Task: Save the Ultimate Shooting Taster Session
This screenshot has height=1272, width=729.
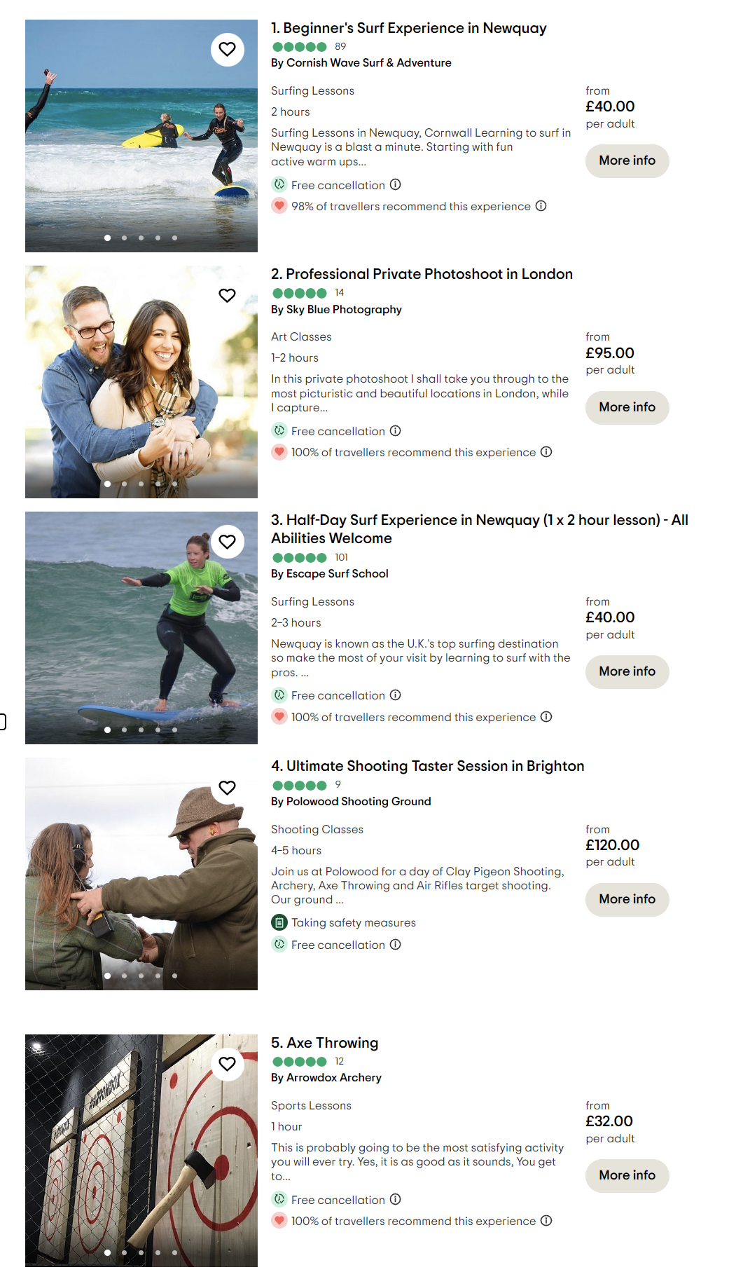Action: 227,787
